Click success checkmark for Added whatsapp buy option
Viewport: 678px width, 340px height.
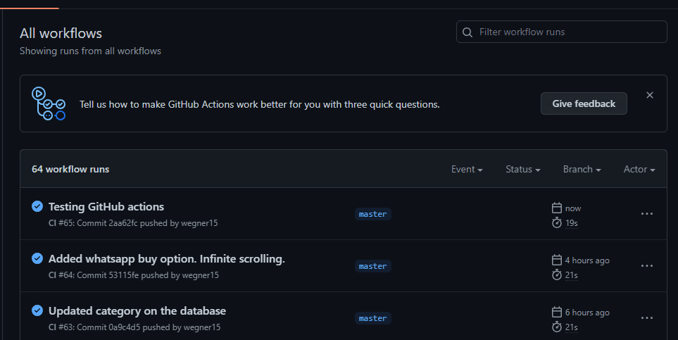(x=37, y=258)
